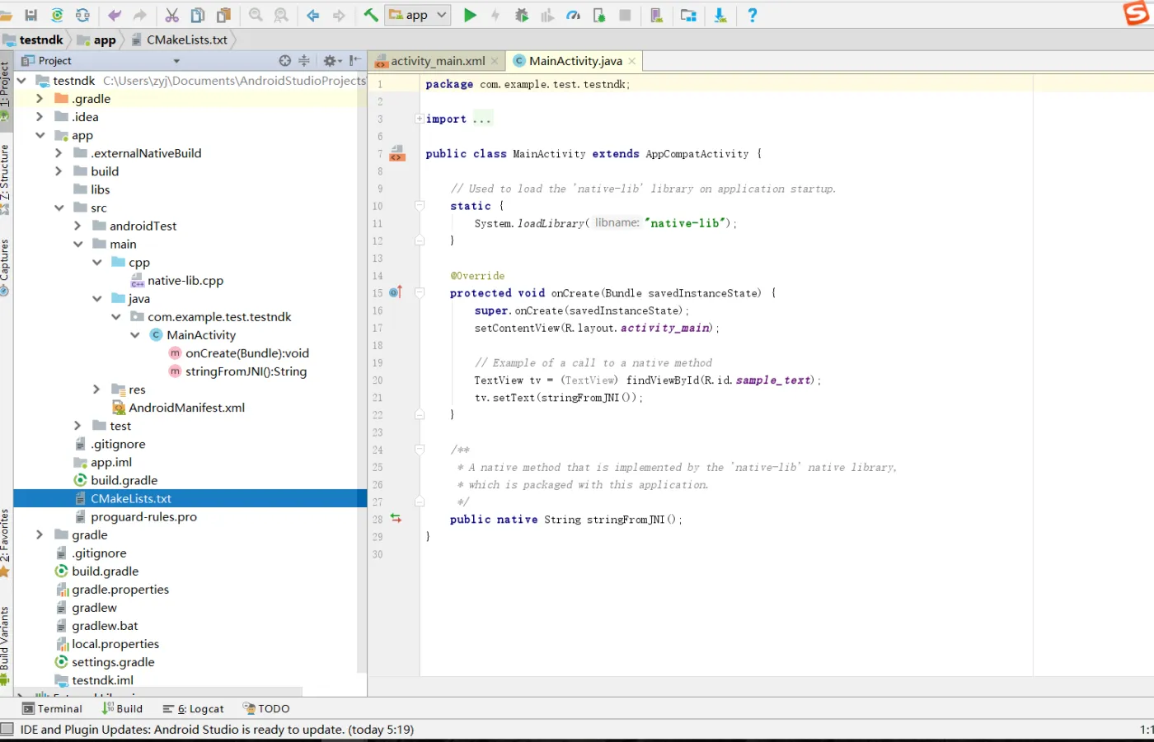
Task: Switch to the activity_main.xml tab
Action: click(x=438, y=61)
